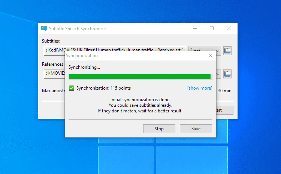Open the references language dropdown arrow
Image resolution: width=281 pixels, height=174 pixels.
click(x=218, y=74)
